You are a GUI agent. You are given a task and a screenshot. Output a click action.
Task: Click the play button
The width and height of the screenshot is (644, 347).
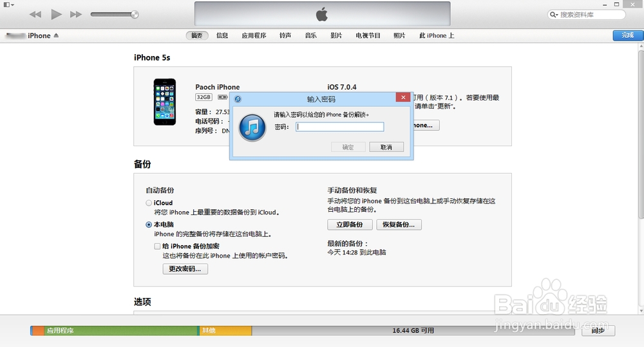pos(56,14)
